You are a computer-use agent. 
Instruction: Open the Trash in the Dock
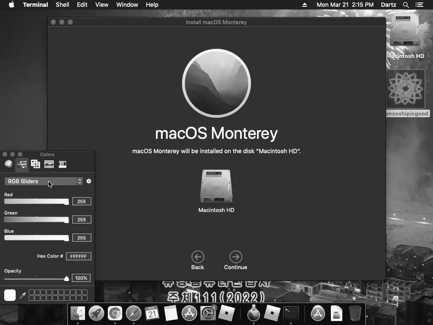355,313
